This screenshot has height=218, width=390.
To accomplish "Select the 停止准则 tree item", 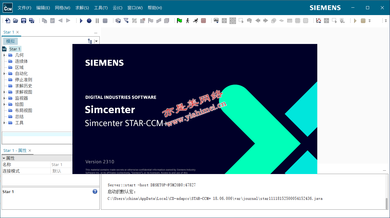I will 24,80.
